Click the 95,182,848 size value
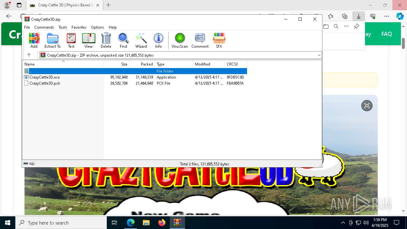407x229 pixels. tap(119, 77)
